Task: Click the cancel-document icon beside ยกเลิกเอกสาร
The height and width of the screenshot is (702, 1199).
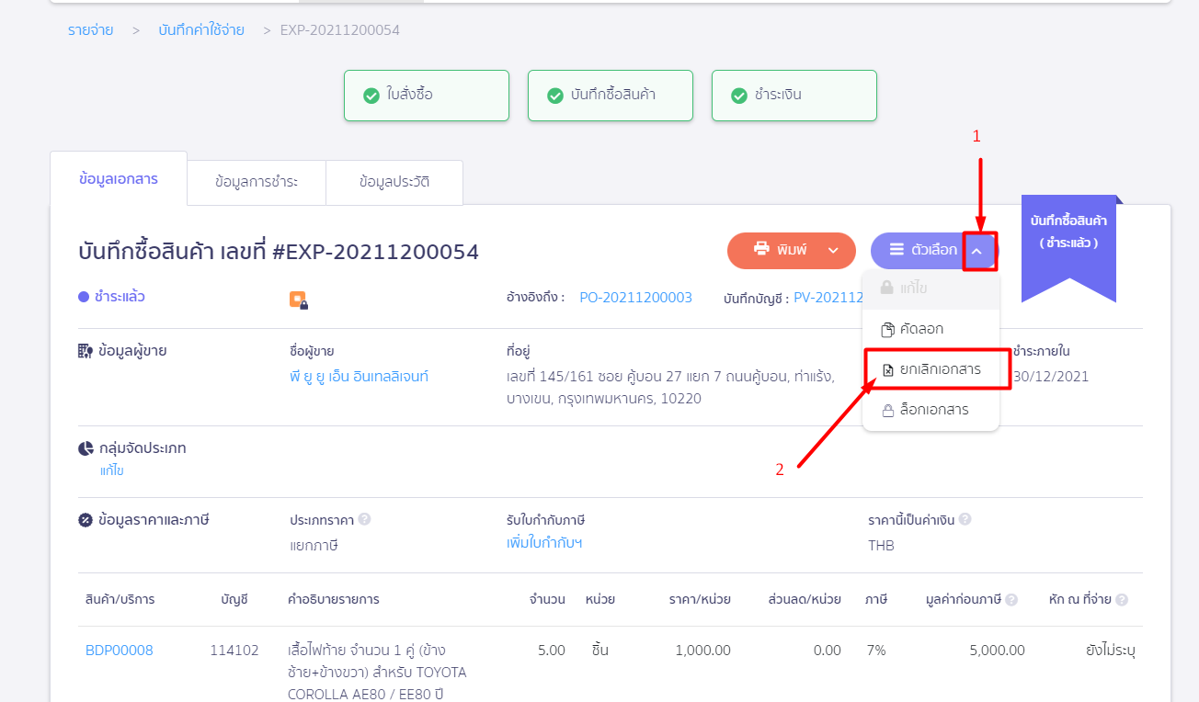Action: (887, 369)
